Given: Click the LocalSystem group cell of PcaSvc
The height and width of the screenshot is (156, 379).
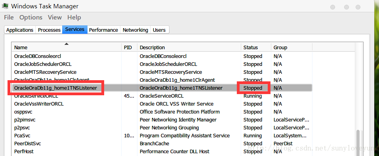Looking at the screenshot, I should (290, 136).
